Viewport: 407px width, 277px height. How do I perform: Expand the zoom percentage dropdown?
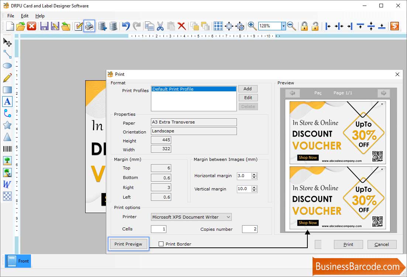pyautogui.click(x=283, y=26)
